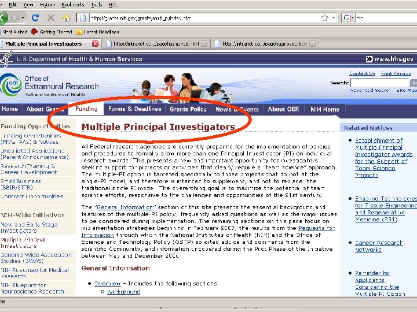Viewport: 417px width, 312px height.
Task: Open Cancer Research Networks notice link
Action: click(379, 246)
